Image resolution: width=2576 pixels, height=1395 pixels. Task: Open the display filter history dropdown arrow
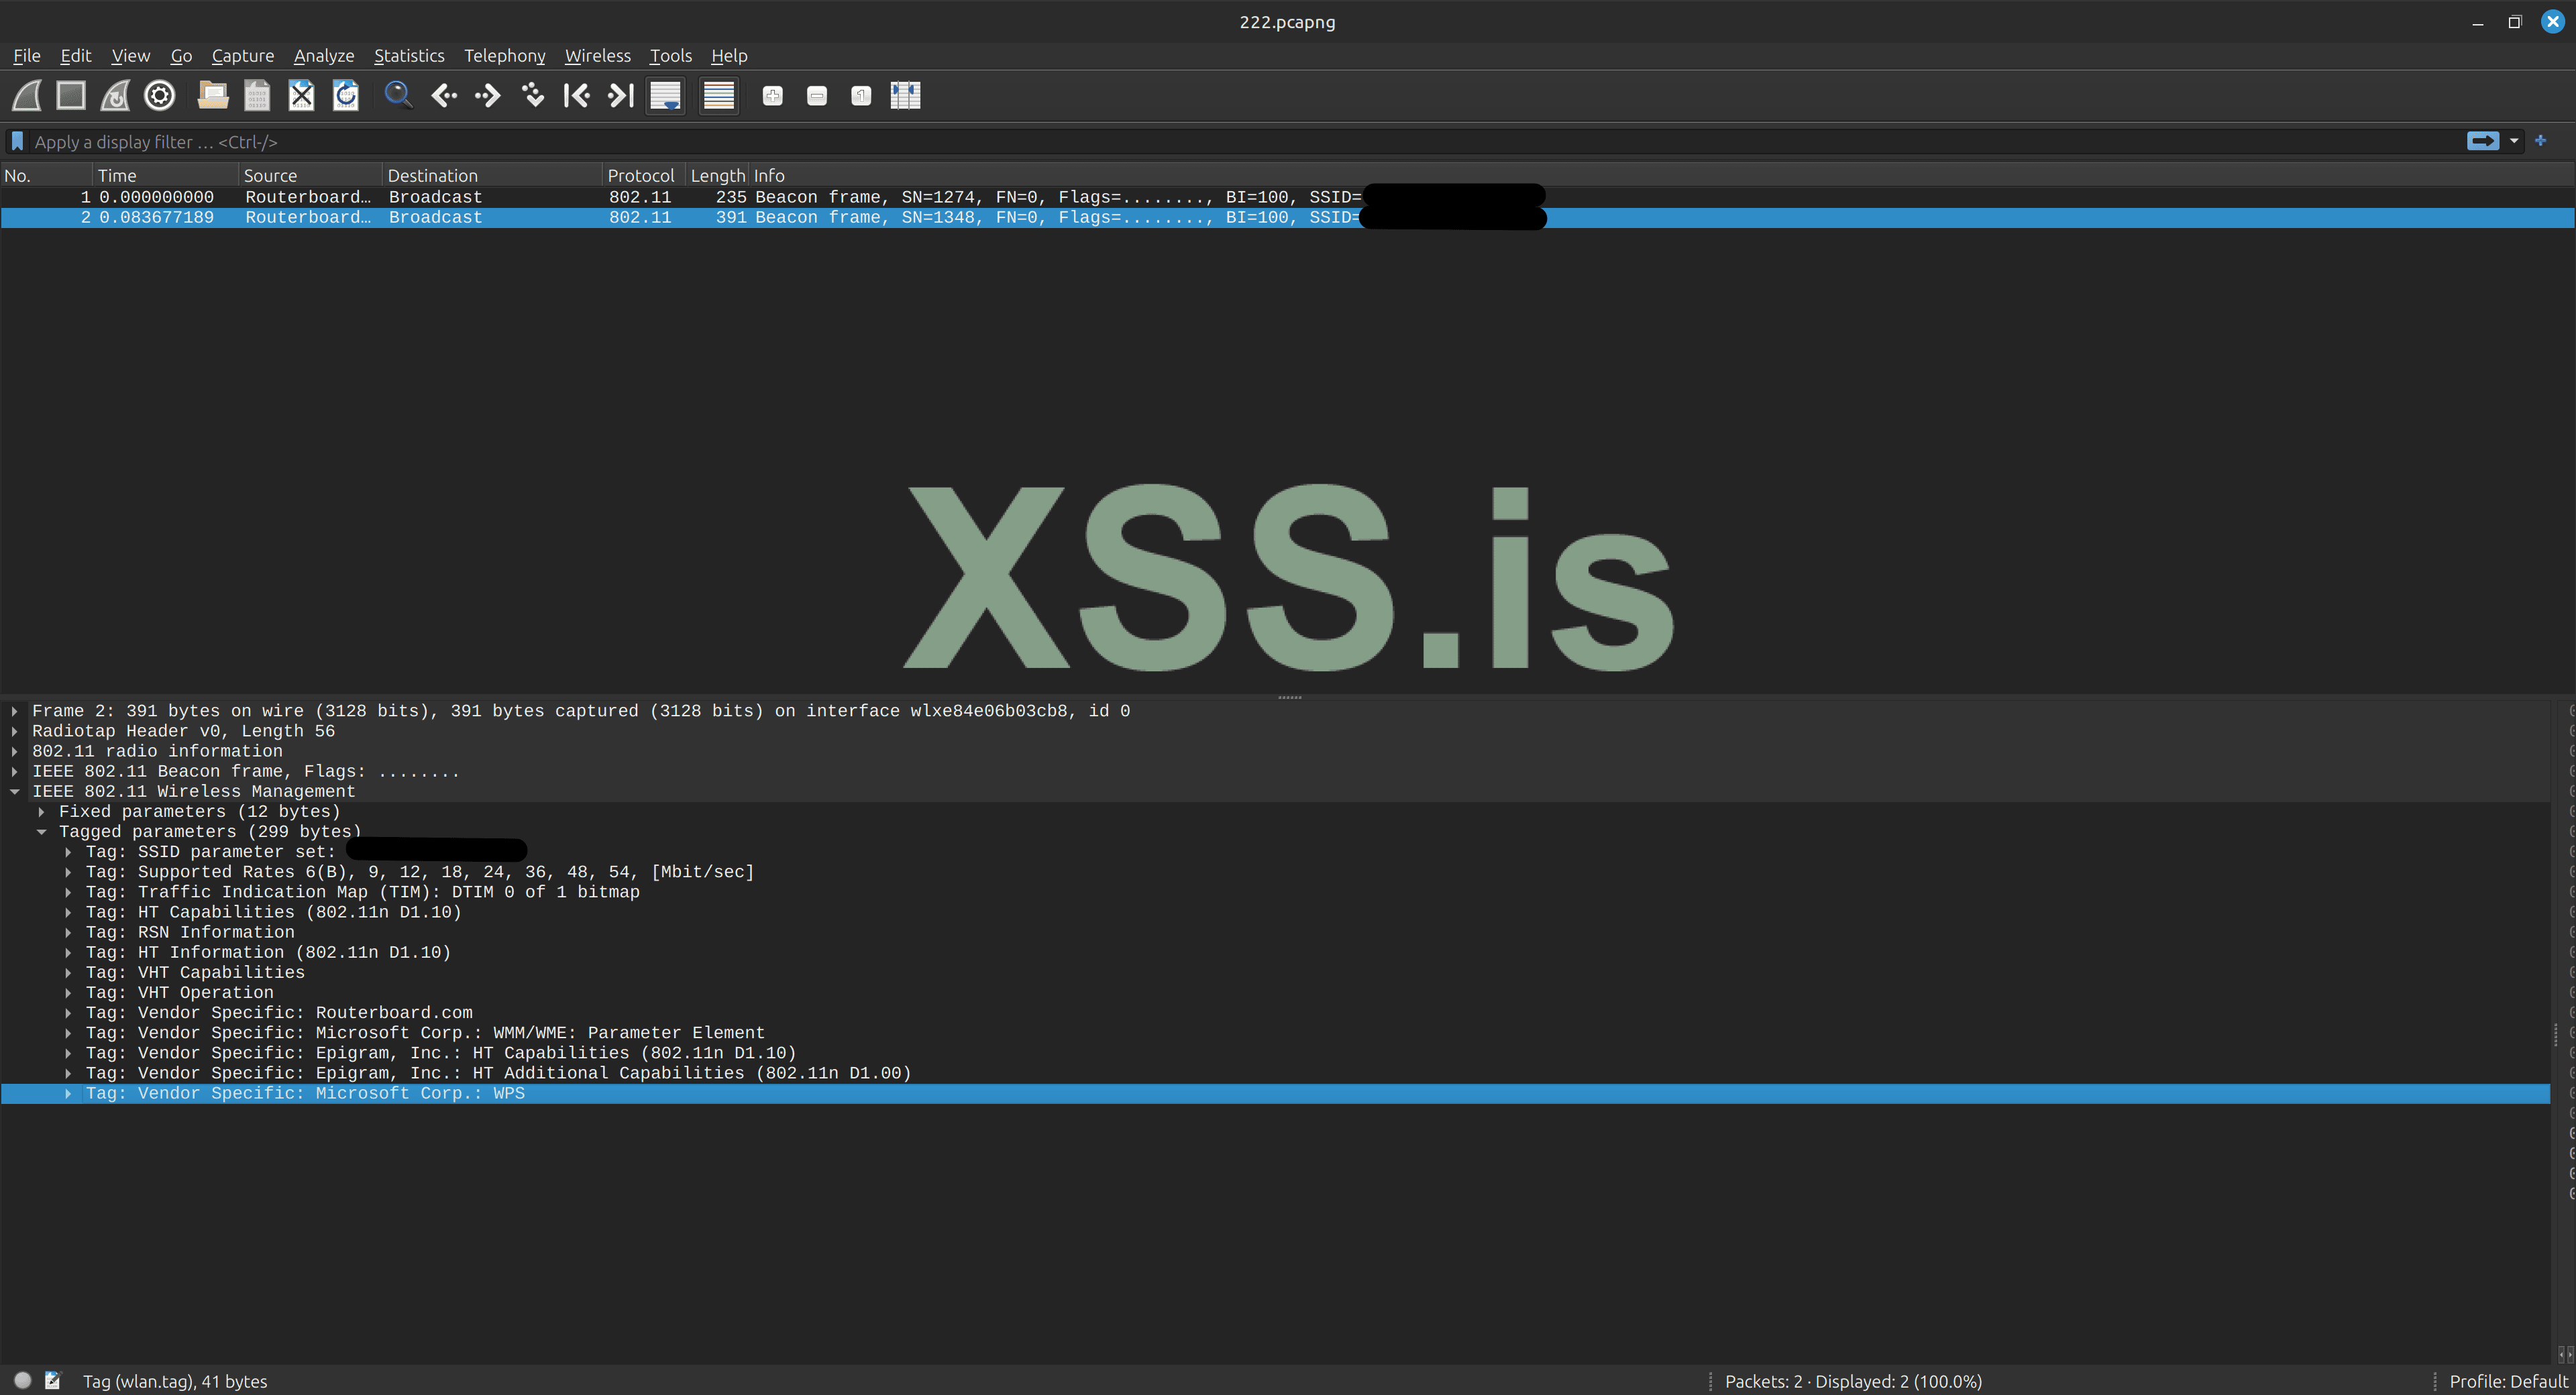click(2514, 142)
